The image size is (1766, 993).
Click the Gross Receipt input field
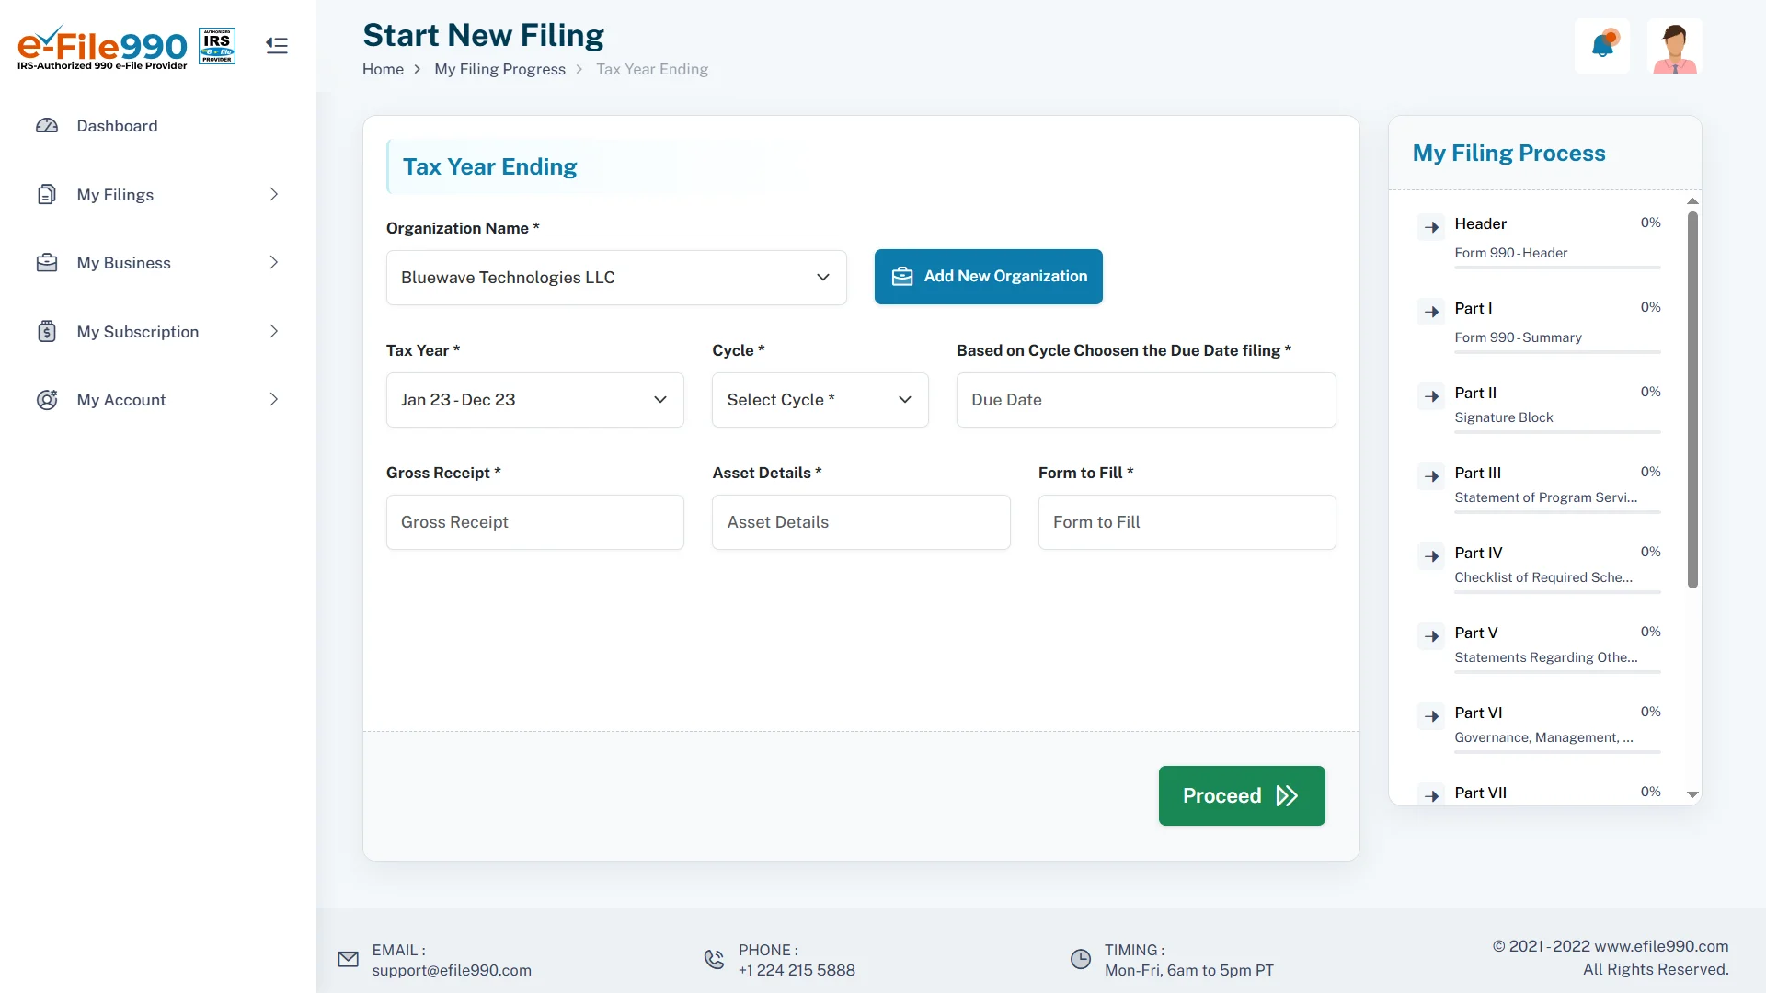click(x=534, y=522)
